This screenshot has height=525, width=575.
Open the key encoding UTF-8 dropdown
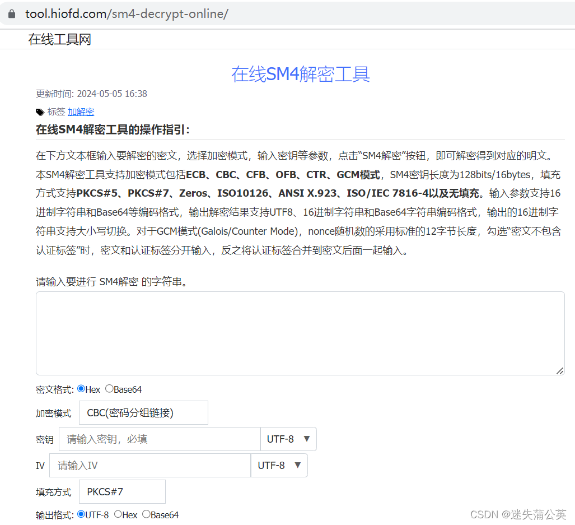[x=288, y=439]
